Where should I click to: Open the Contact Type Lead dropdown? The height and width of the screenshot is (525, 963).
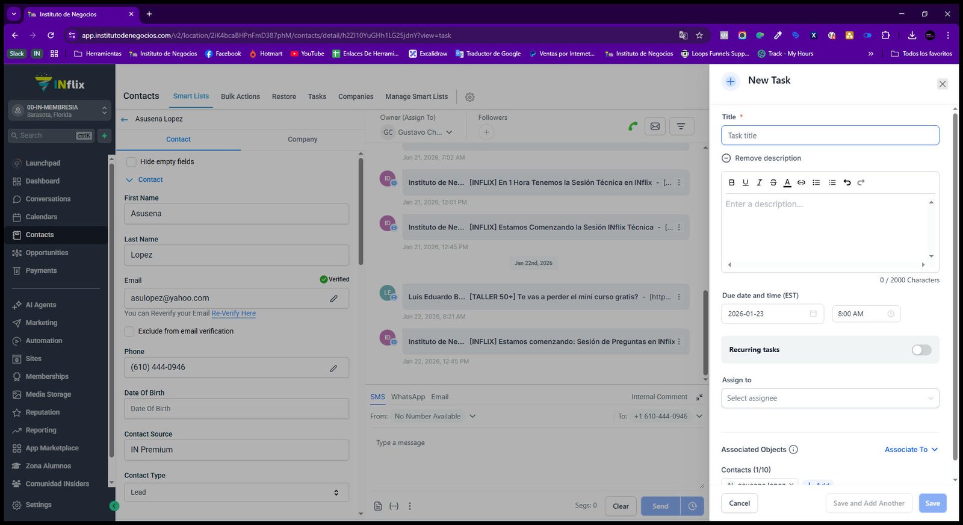pyautogui.click(x=237, y=492)
